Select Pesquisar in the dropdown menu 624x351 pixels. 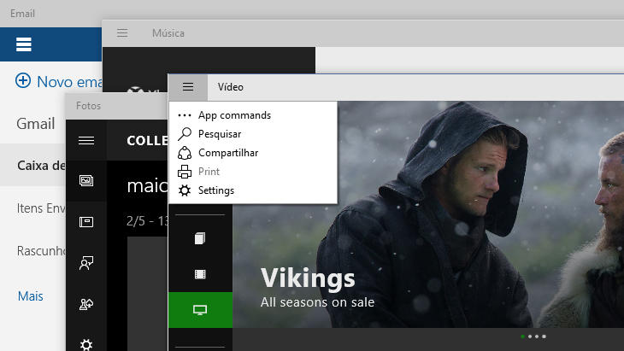pyautogui.click(x=219, y=134)
